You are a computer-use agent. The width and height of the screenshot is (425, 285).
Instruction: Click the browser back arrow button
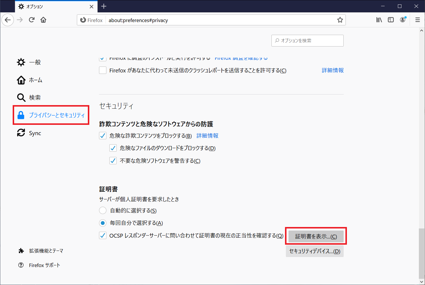[x=8, y=20]
